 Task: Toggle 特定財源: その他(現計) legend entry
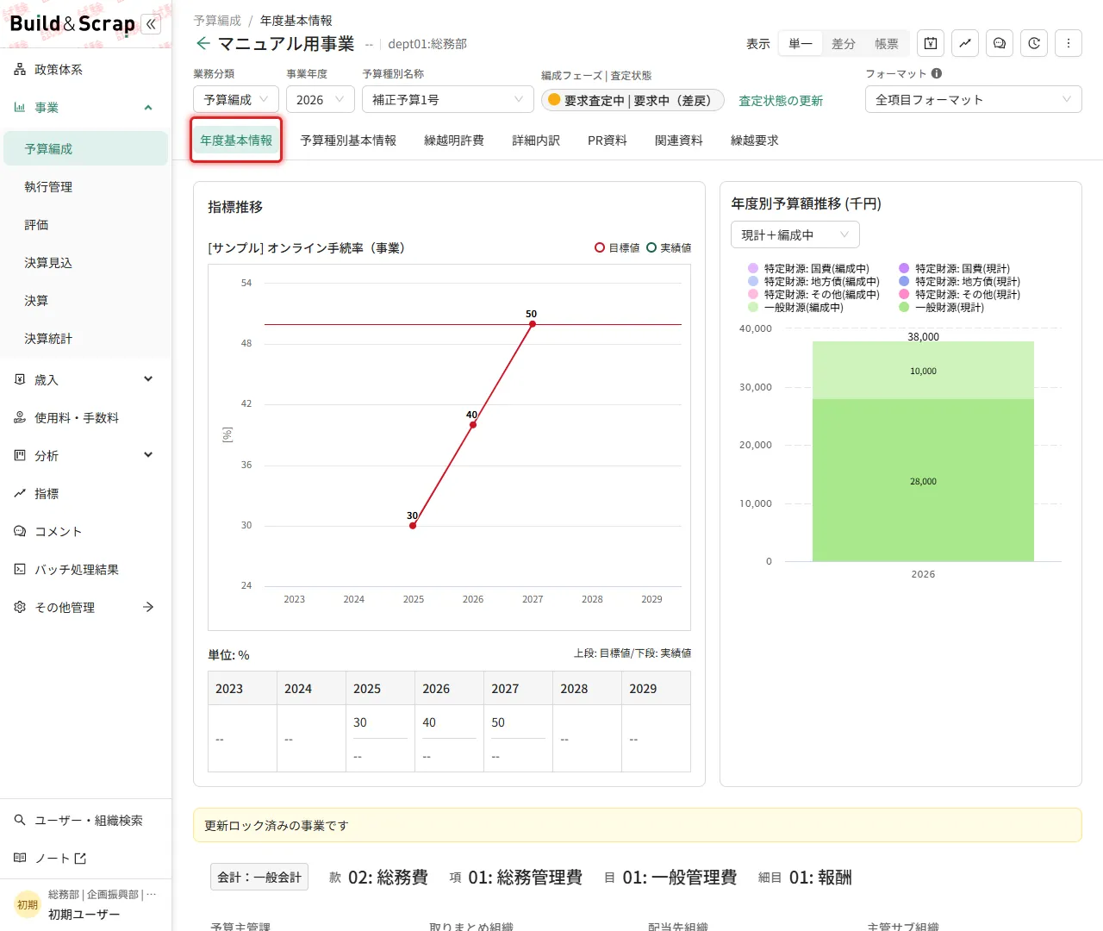click(x=959, y=295)
